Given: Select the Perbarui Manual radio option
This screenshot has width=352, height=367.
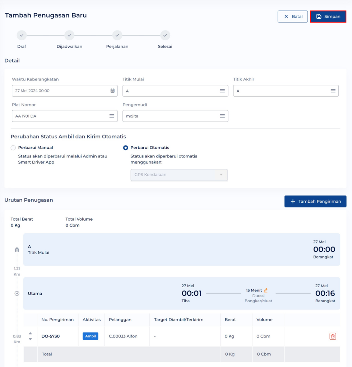Looking at the screenshot, I should click(13, 148).
